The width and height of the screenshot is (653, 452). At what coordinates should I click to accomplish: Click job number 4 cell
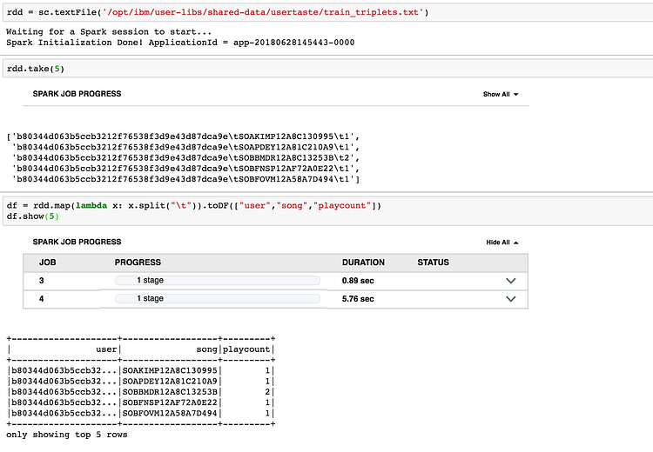41,299
